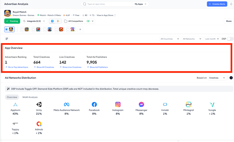234x142 pixels.
Task: Open the My Apps dropdown
Action: (x=140, y=4)
